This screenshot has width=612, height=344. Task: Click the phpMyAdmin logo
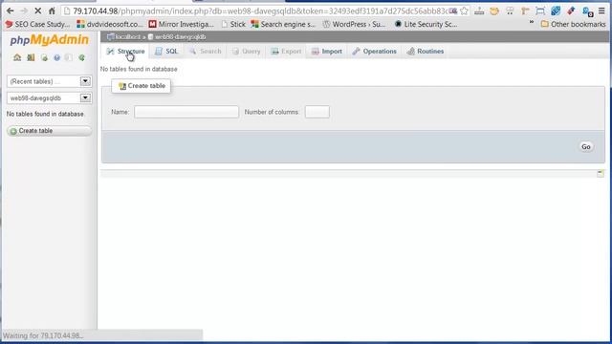click(x=49, y=40)
